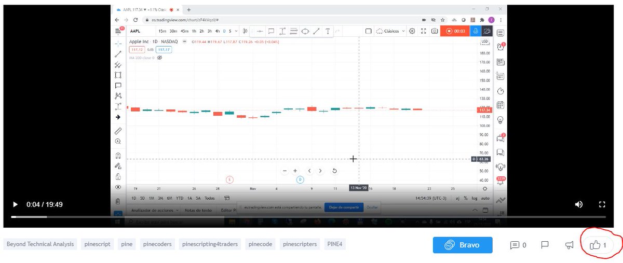Select the rectangle box tool in favorites bar
Image resolution: width=623 pixels, height=263 pixels.
pos(271,31)
